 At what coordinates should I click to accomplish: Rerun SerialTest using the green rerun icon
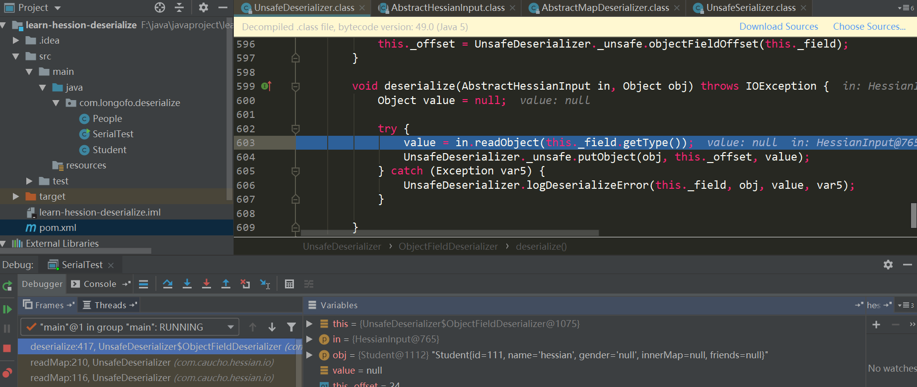(x=7, y=286)
